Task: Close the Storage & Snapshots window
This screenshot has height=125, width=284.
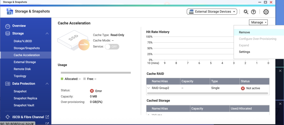Action: tap(271, 2)
